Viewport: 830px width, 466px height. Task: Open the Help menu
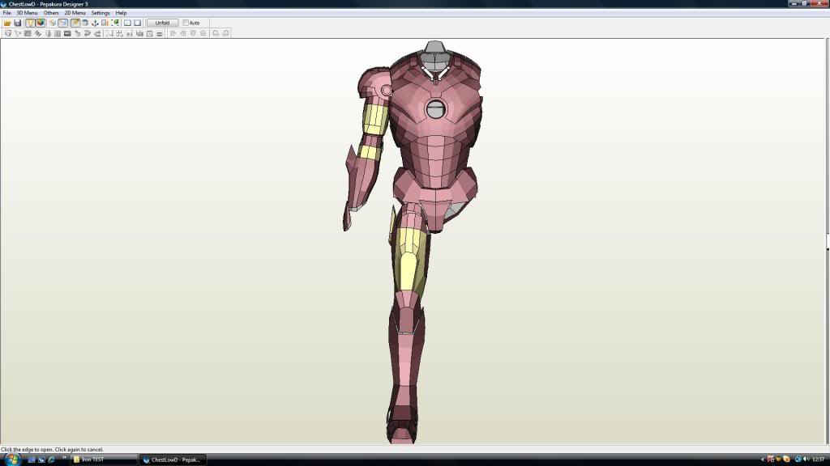(122, 13)
